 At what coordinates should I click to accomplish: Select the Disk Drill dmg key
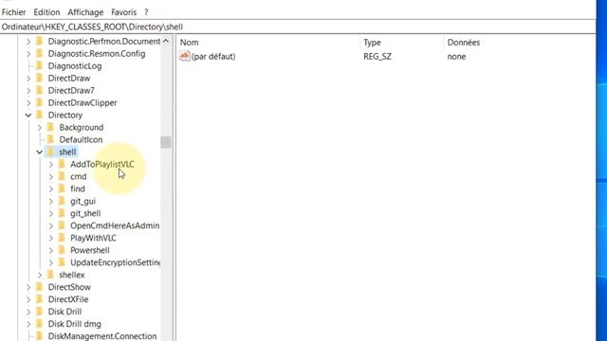click(x=74, y=324)
